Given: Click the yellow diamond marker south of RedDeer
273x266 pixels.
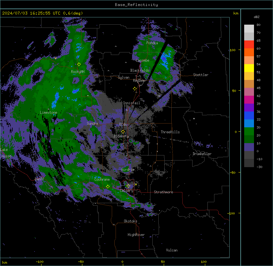Looking at the screenshot, I should pyautogui.click(x=135, y=89).
